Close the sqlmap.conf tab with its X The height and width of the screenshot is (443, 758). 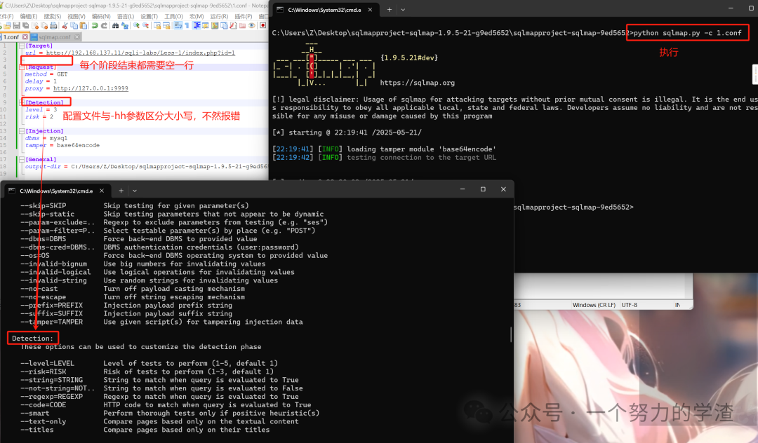(77, 36)
